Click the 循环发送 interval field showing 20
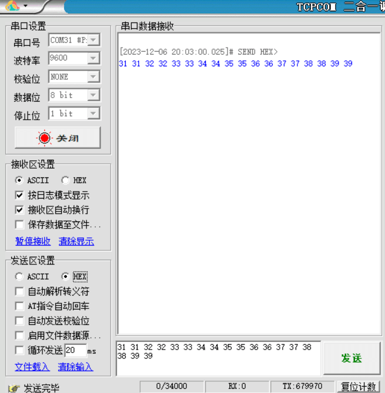The height and width of the screenshot is (393, 385). (x=75, y=350)
